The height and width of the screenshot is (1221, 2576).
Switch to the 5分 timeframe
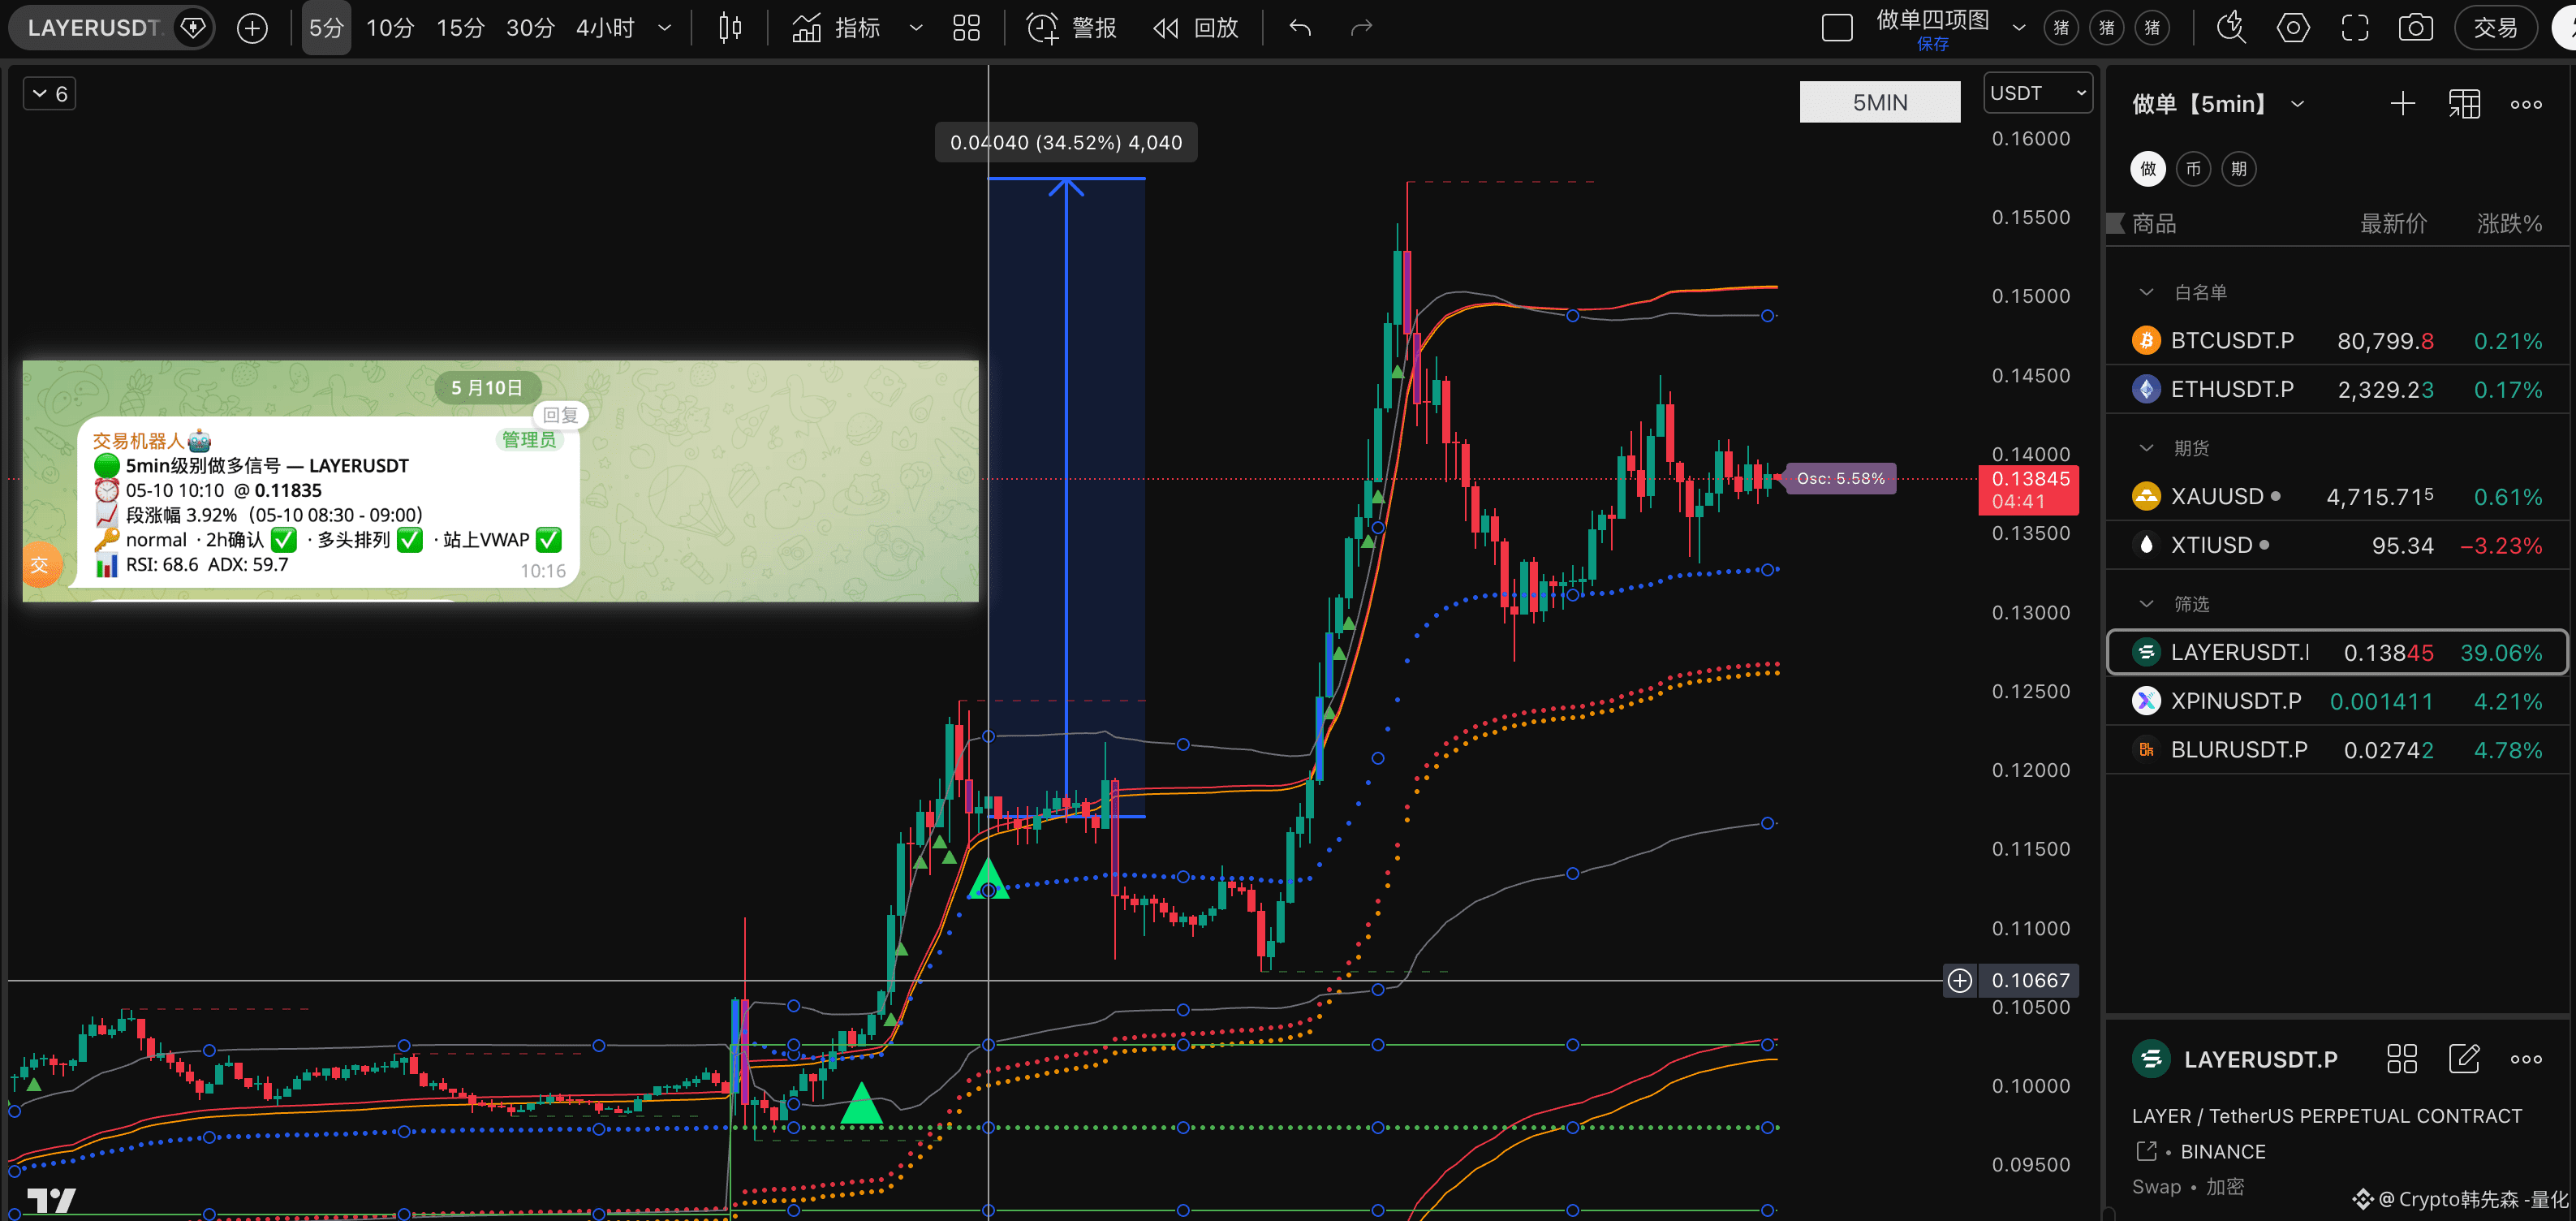326,28
